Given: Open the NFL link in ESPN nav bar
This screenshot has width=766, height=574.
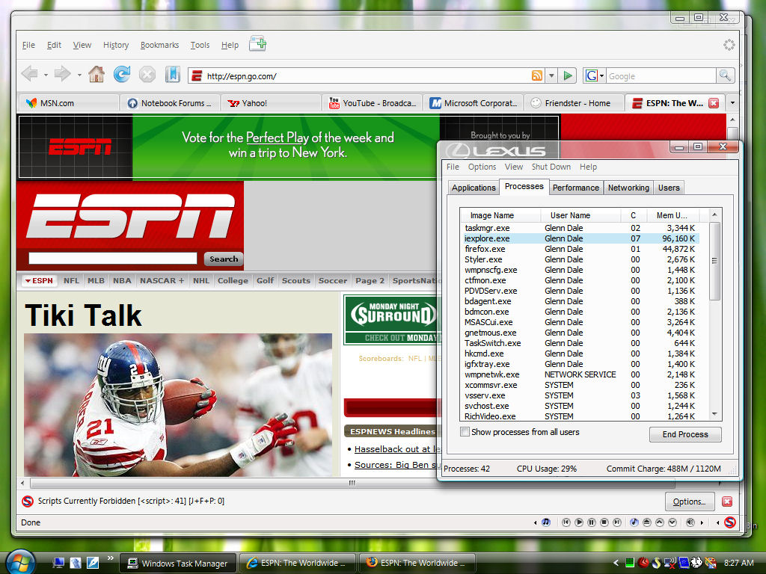Looking at the screenshot, I should (71, 281).
